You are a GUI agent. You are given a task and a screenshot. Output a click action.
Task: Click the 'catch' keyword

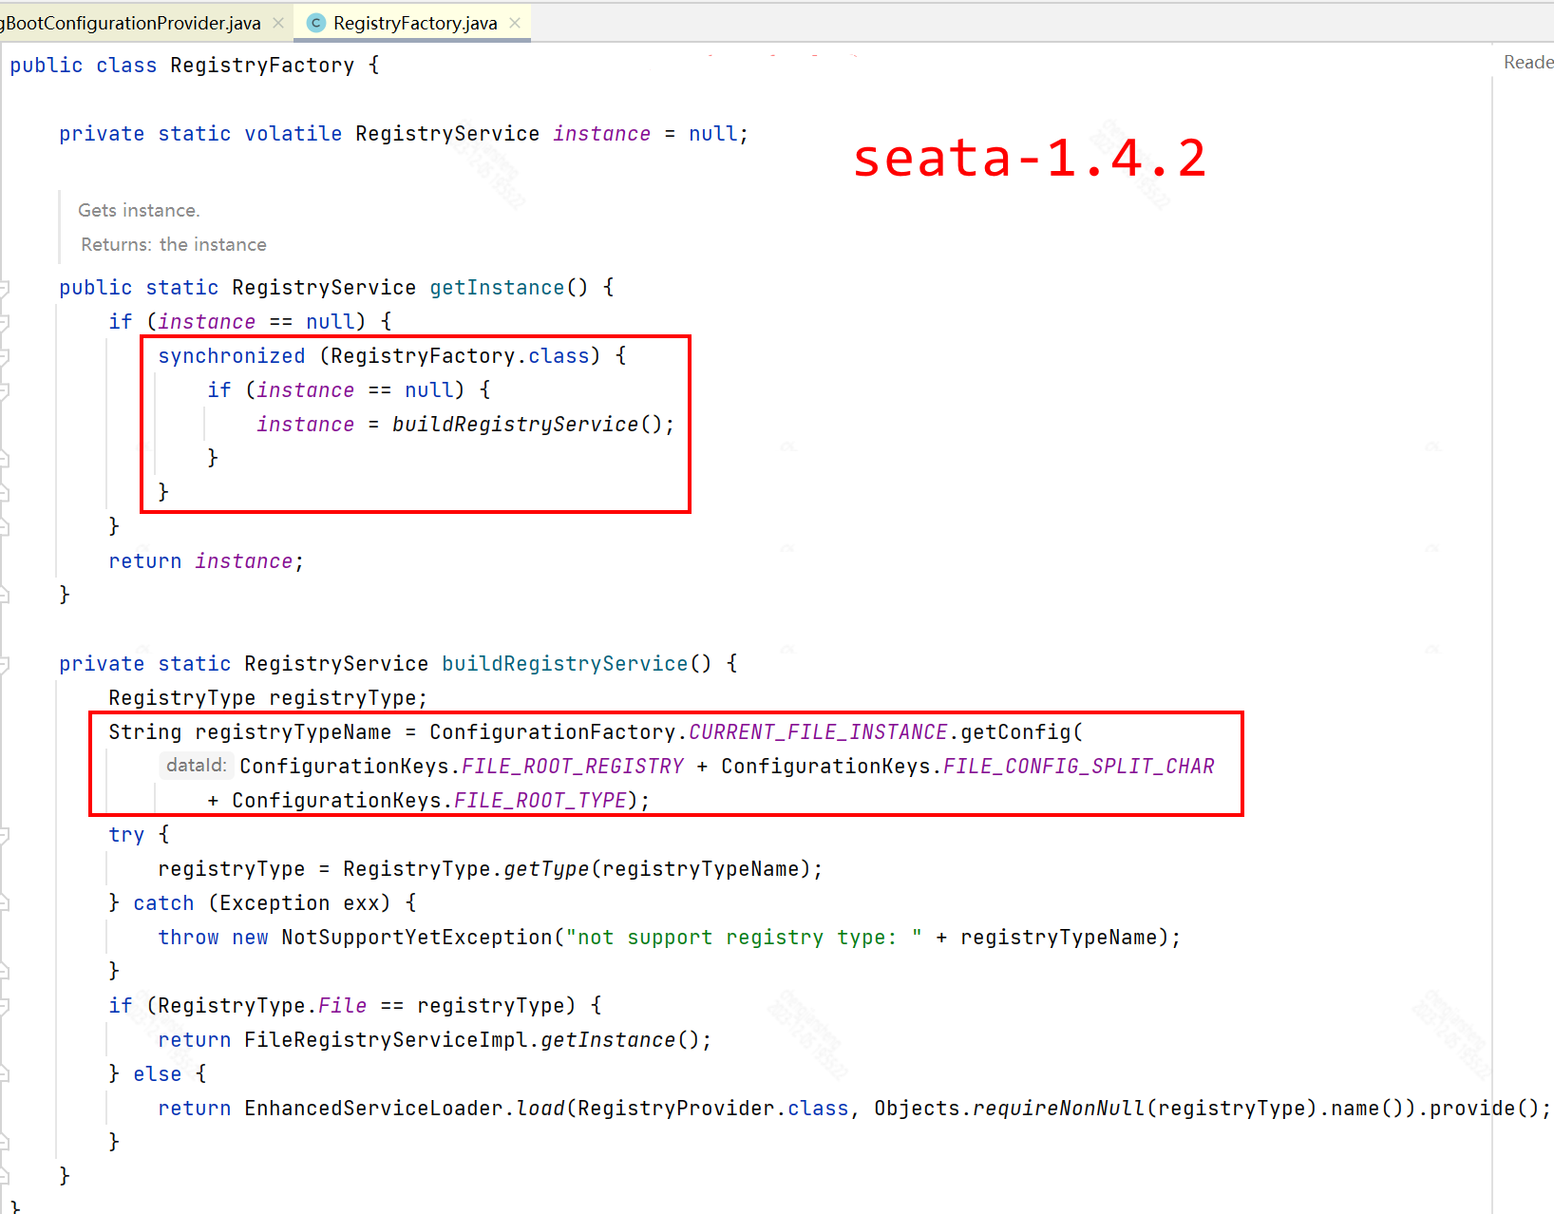[163, 903]
